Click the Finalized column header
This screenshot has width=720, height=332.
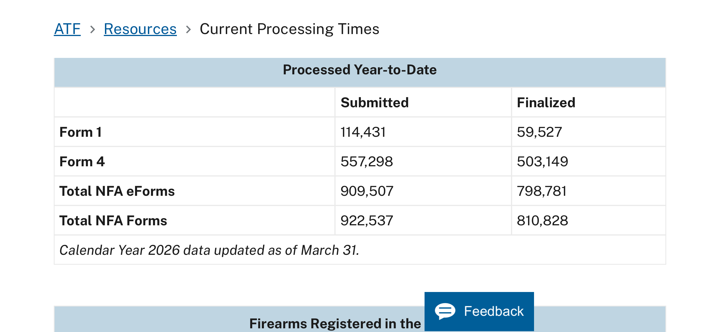click(x=546, y=102)
